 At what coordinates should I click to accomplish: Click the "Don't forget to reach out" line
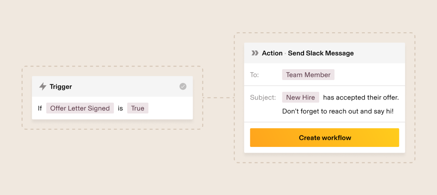point(338,111)
